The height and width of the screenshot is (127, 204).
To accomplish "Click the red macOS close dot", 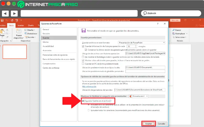I will pyautogui.click(x=3, y=4).
